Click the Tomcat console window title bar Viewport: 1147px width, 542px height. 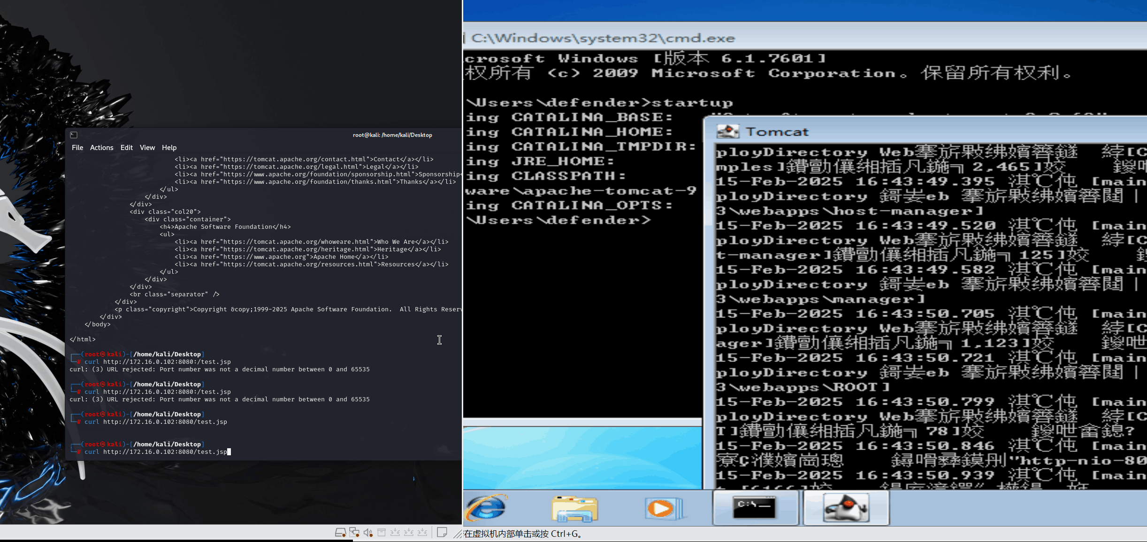click(939, 132)
